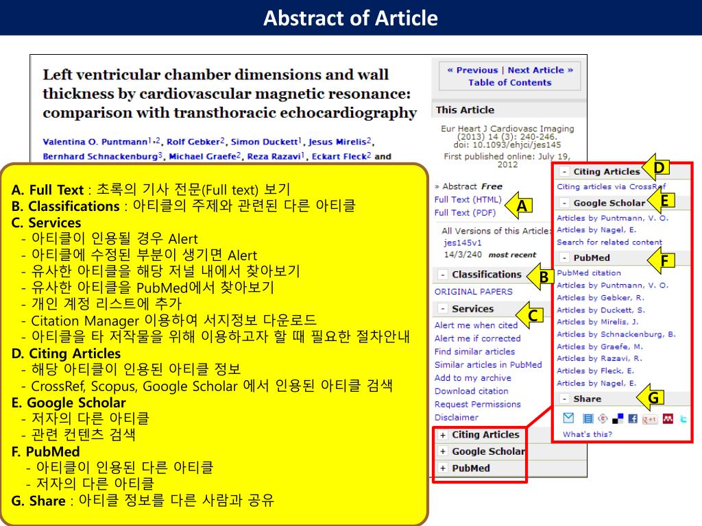This screenshot has width=702, height=526.
Task: Expand the collapsed PubMed section
Action: pyautogui.click(x=443, y=468)
